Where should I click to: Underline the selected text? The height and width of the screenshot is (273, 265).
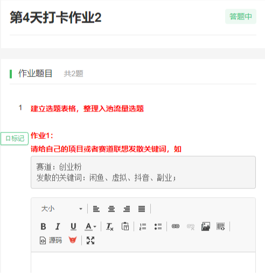[73, 227]
